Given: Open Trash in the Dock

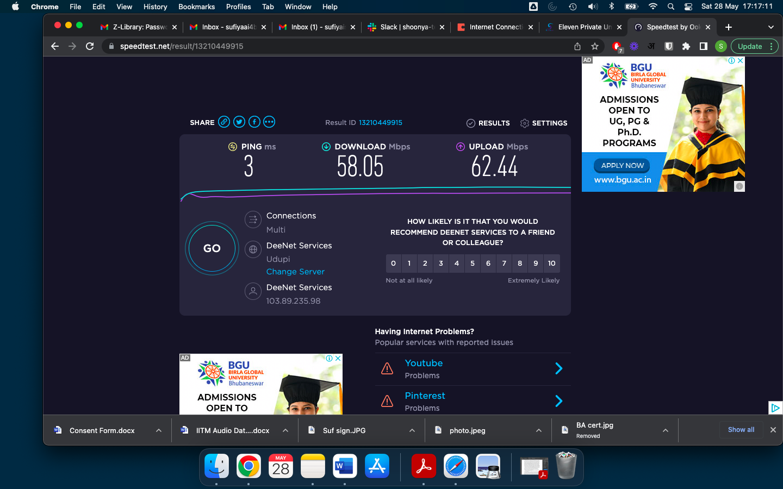Looking at the screenshot, I should tap(566, 466).
